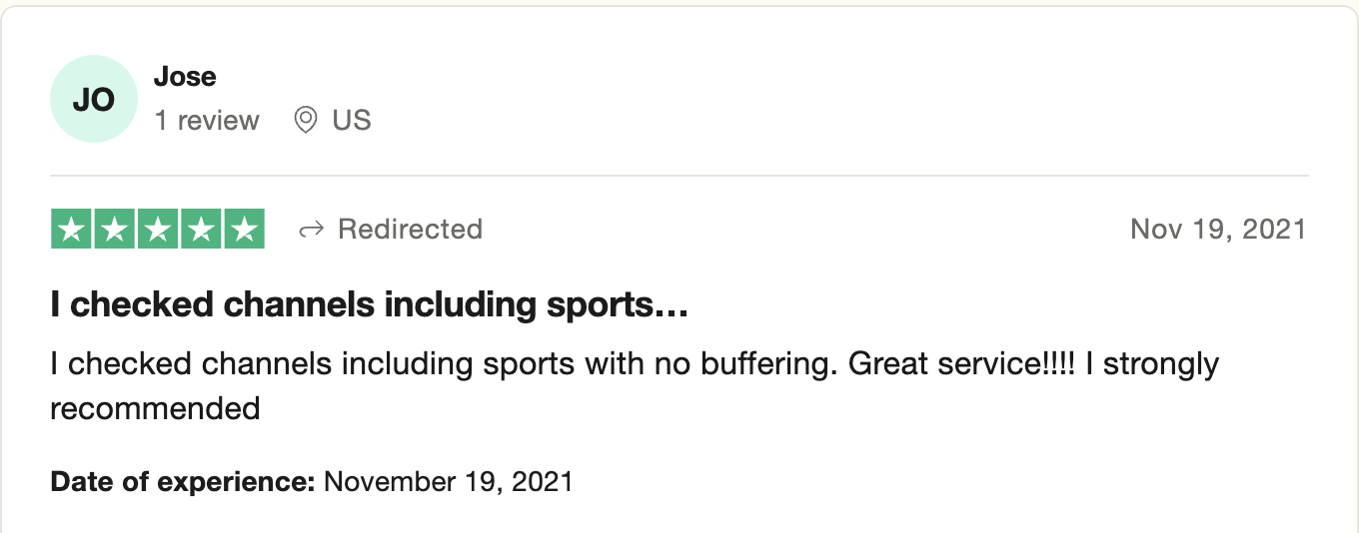Click the Redirected label
This screenshot has height=533, width=1359.
click(x=411, y=230)
